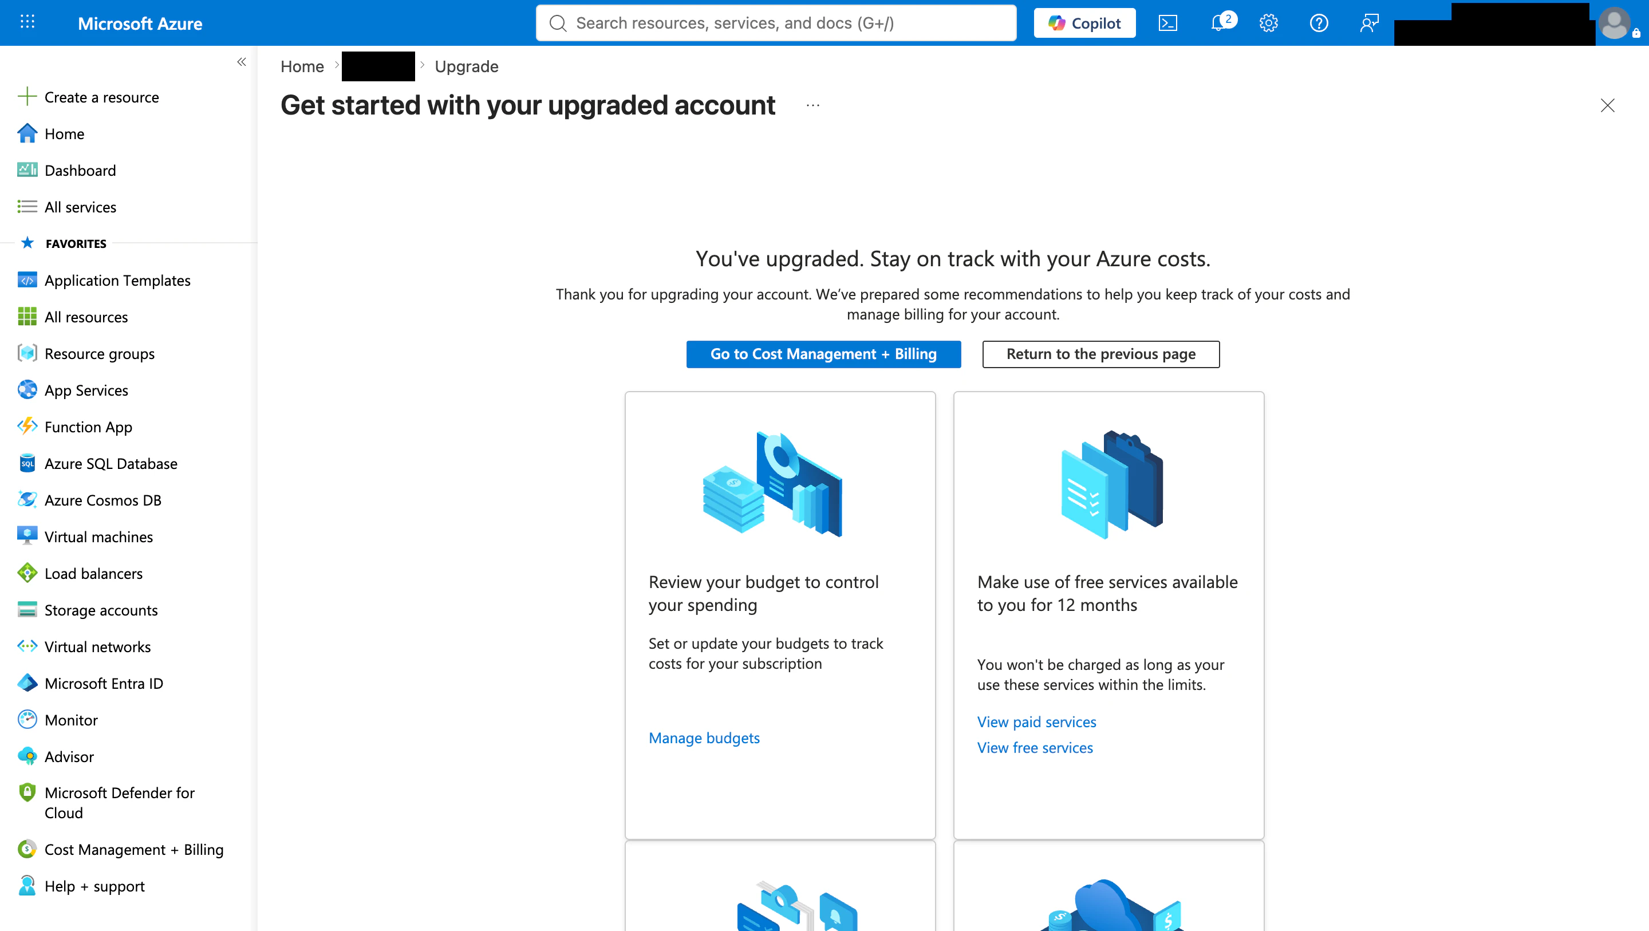
Task: Follow the Manage budgets link
Action: 704,737
